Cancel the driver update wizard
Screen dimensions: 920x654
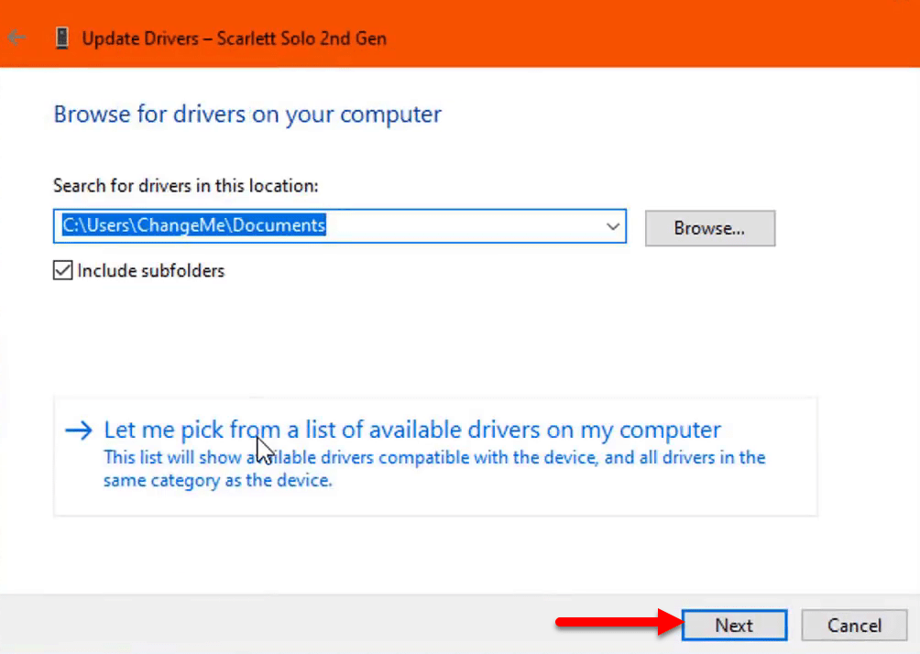854,626
